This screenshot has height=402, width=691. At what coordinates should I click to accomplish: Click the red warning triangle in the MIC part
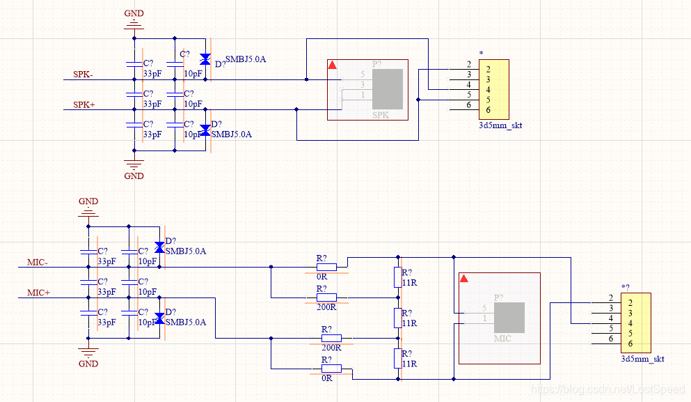463,279
